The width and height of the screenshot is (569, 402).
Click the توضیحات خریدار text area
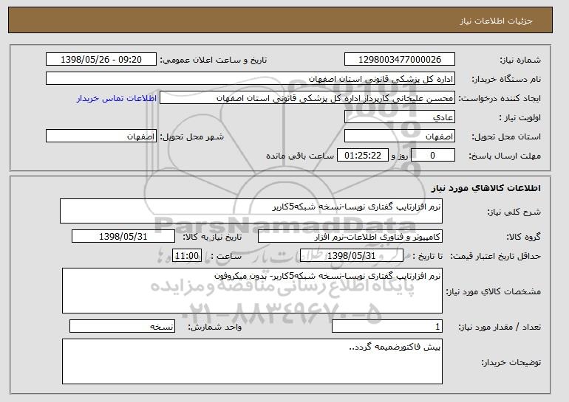click(252, 361)
